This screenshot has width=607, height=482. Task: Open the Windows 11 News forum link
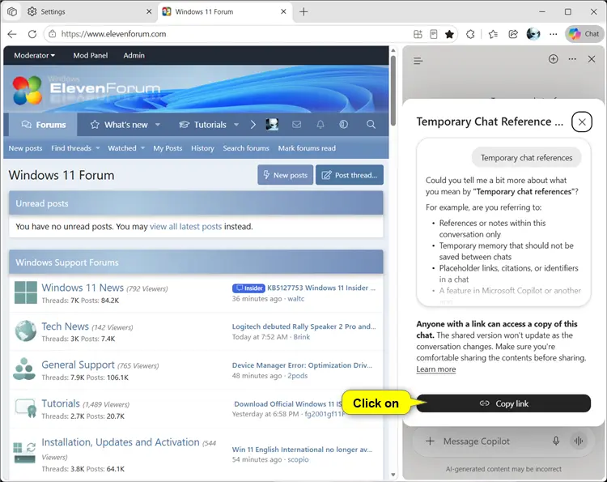coord(83,288)
